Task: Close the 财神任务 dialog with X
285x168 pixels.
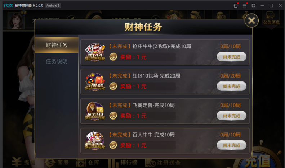Action: [251, 20]
